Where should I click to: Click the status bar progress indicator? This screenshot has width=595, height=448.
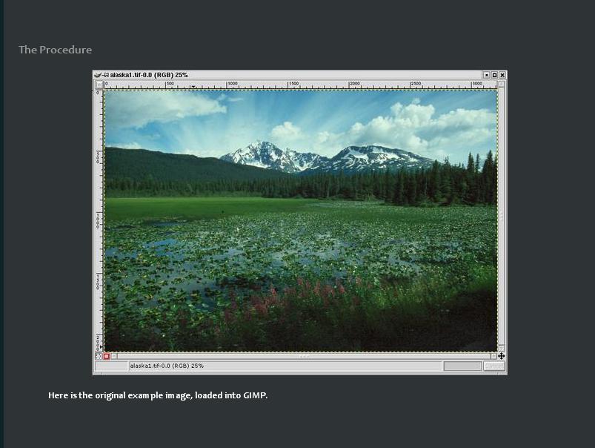coord(462,366)
